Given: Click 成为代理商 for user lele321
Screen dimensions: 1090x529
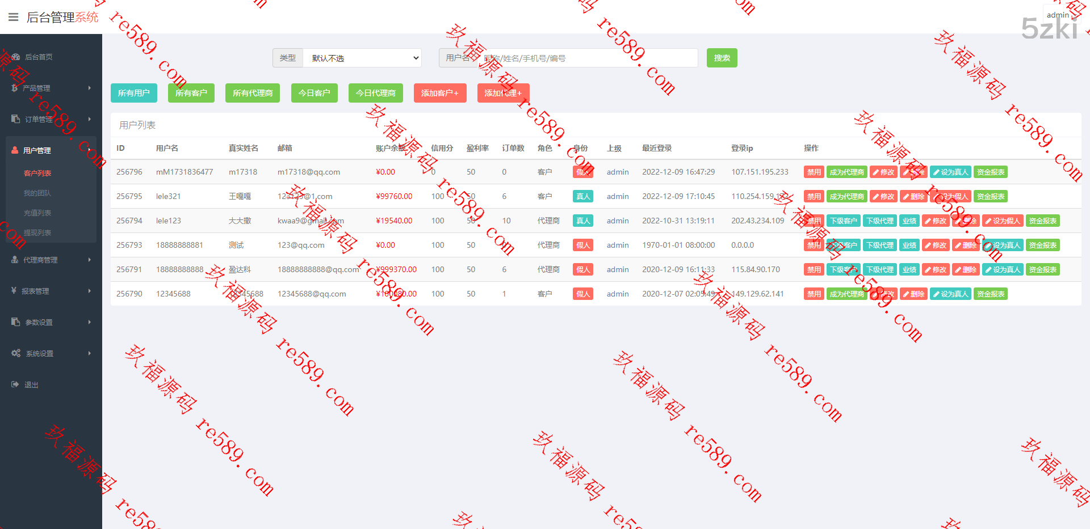Looking at the screenshot, I should [847, 196].
